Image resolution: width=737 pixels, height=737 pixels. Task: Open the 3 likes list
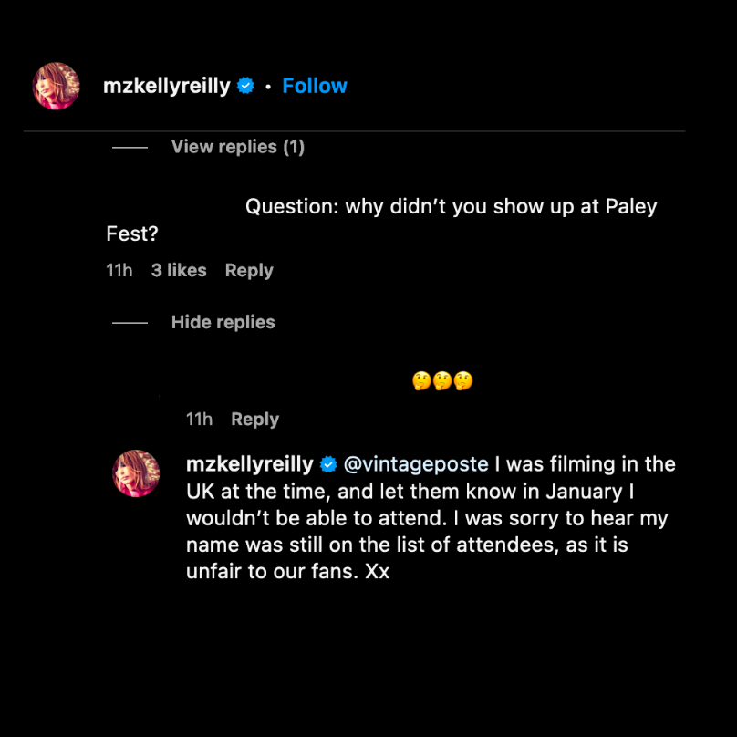point(179,270)
